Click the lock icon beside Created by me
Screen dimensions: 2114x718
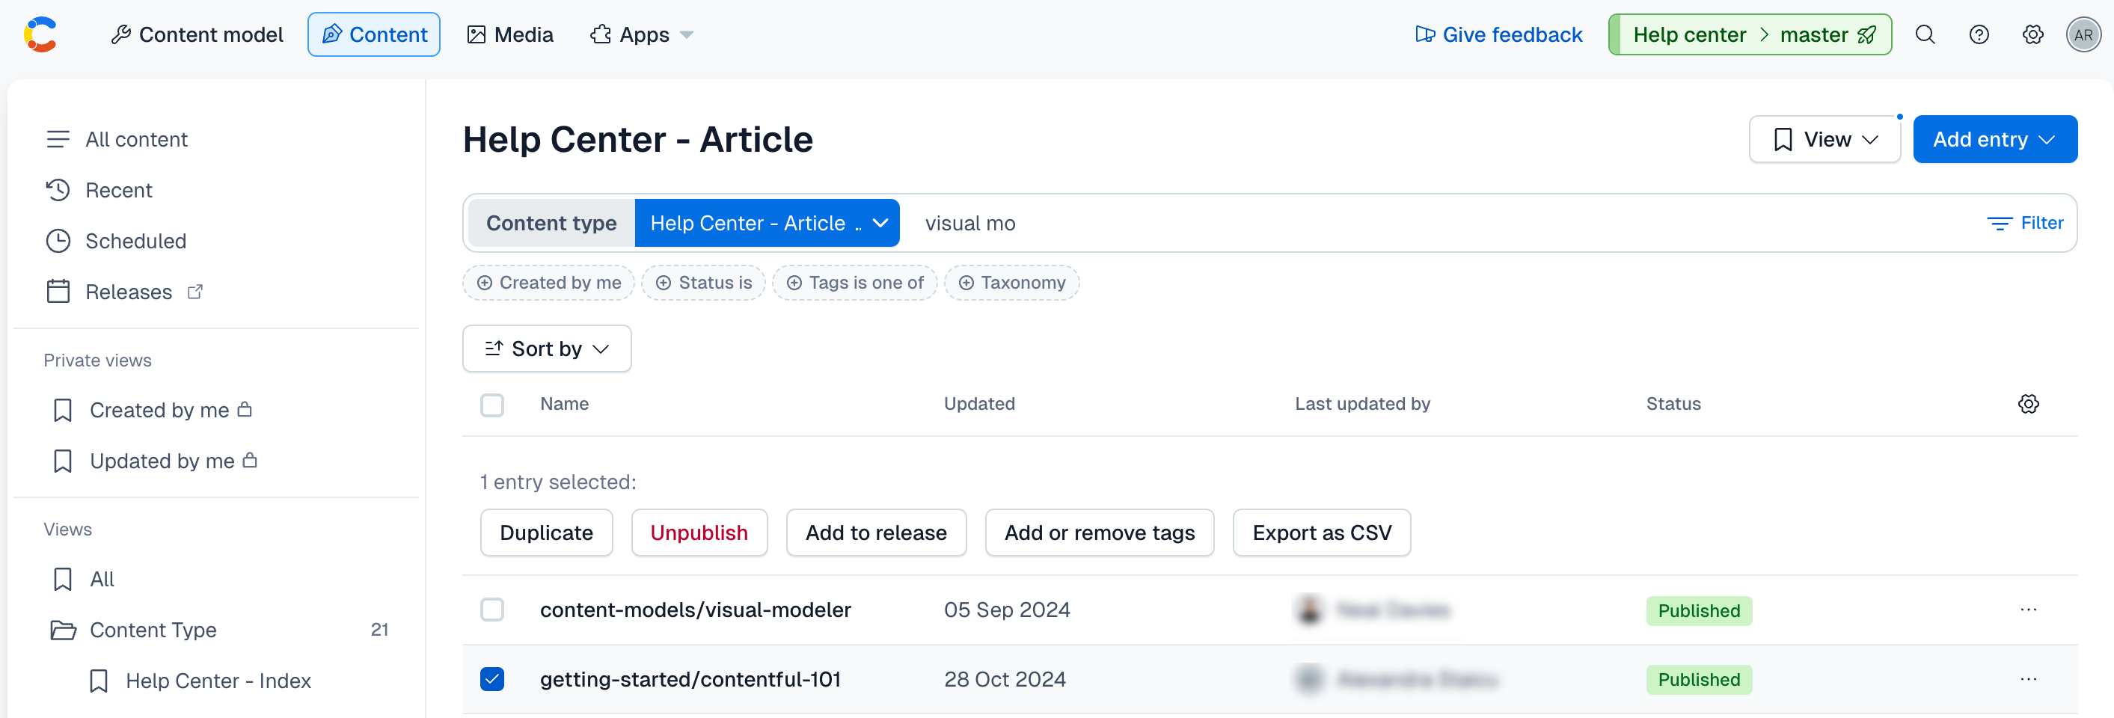coord(245,408)
